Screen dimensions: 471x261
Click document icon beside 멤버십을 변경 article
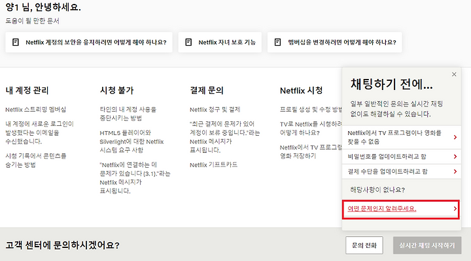pyautogui.click(x=277, y=42)
